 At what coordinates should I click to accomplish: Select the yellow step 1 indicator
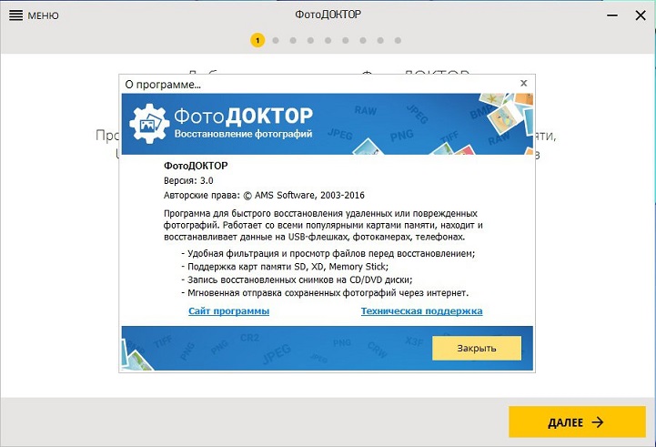(x=257, y=40)
